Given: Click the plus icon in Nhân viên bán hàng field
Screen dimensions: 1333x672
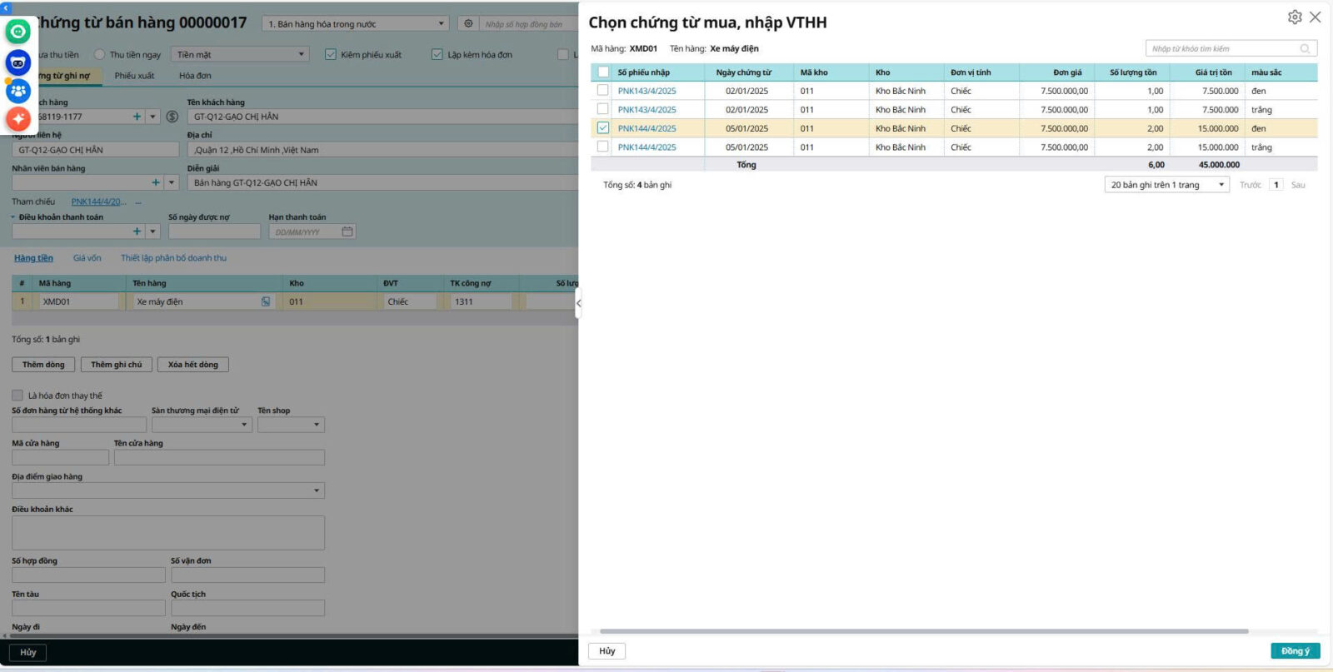Looking at the screenshot, I should [156, 182].
